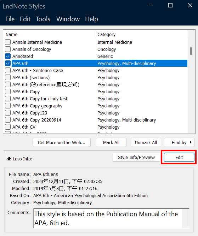Open the Tools menu
Viewport: 198px width, 236px height.
(43, 19)
